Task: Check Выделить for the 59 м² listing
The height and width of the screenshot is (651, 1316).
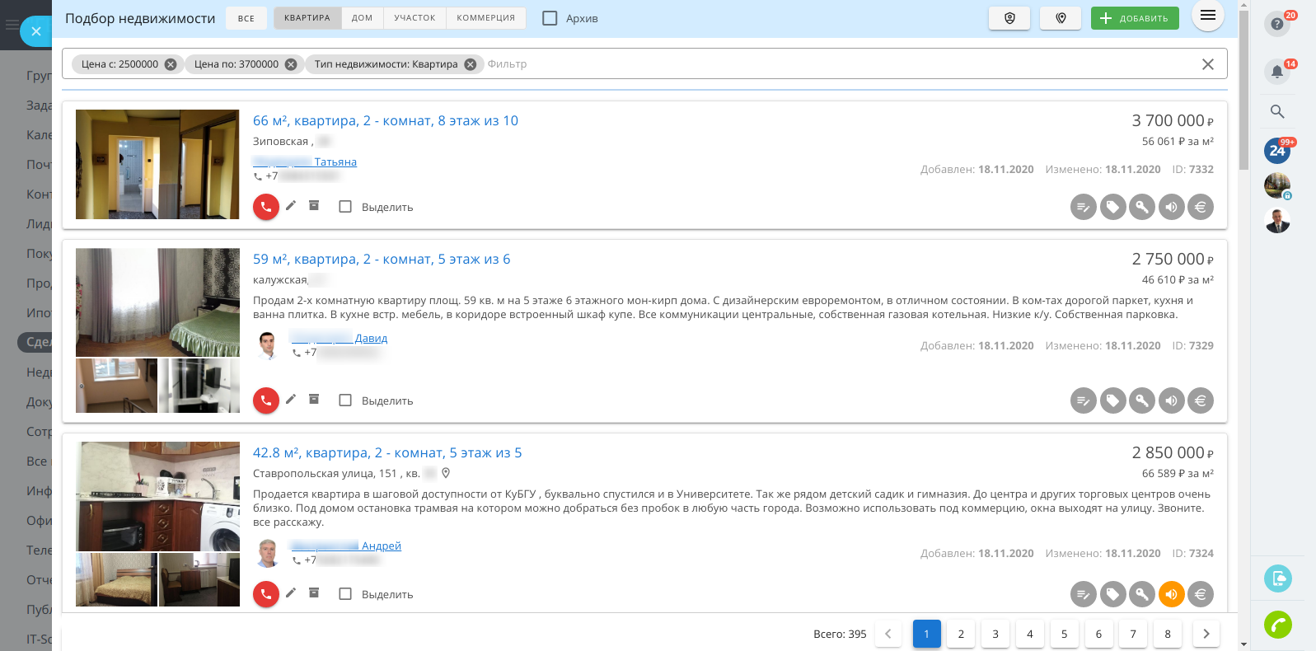Action: (345, 400)
